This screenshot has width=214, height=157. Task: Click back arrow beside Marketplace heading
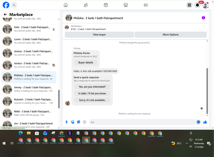(x=5, y=15)
